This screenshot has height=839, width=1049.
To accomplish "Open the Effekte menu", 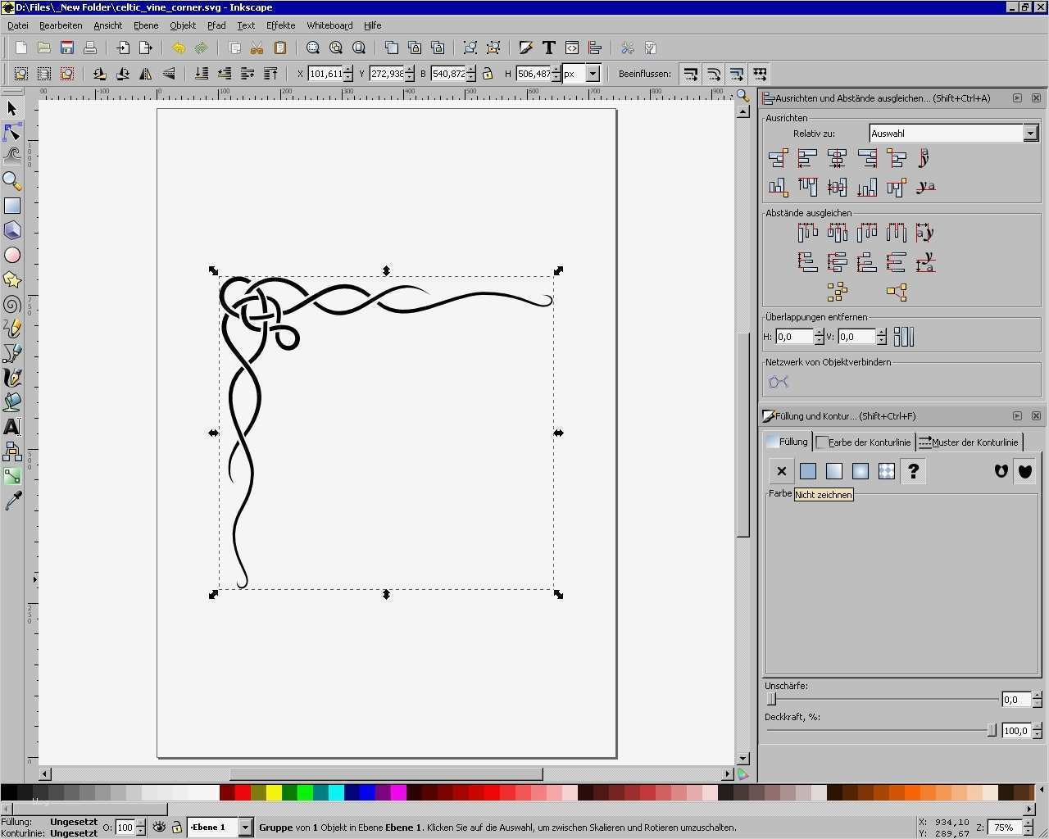I will click(280, 25).
